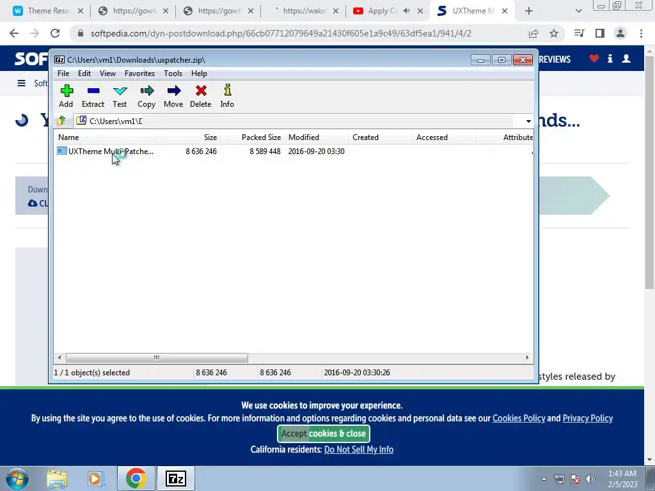Open Softpedia hamburger menu
This screenshot has height=491, width=655.
(x=21, y=83)
